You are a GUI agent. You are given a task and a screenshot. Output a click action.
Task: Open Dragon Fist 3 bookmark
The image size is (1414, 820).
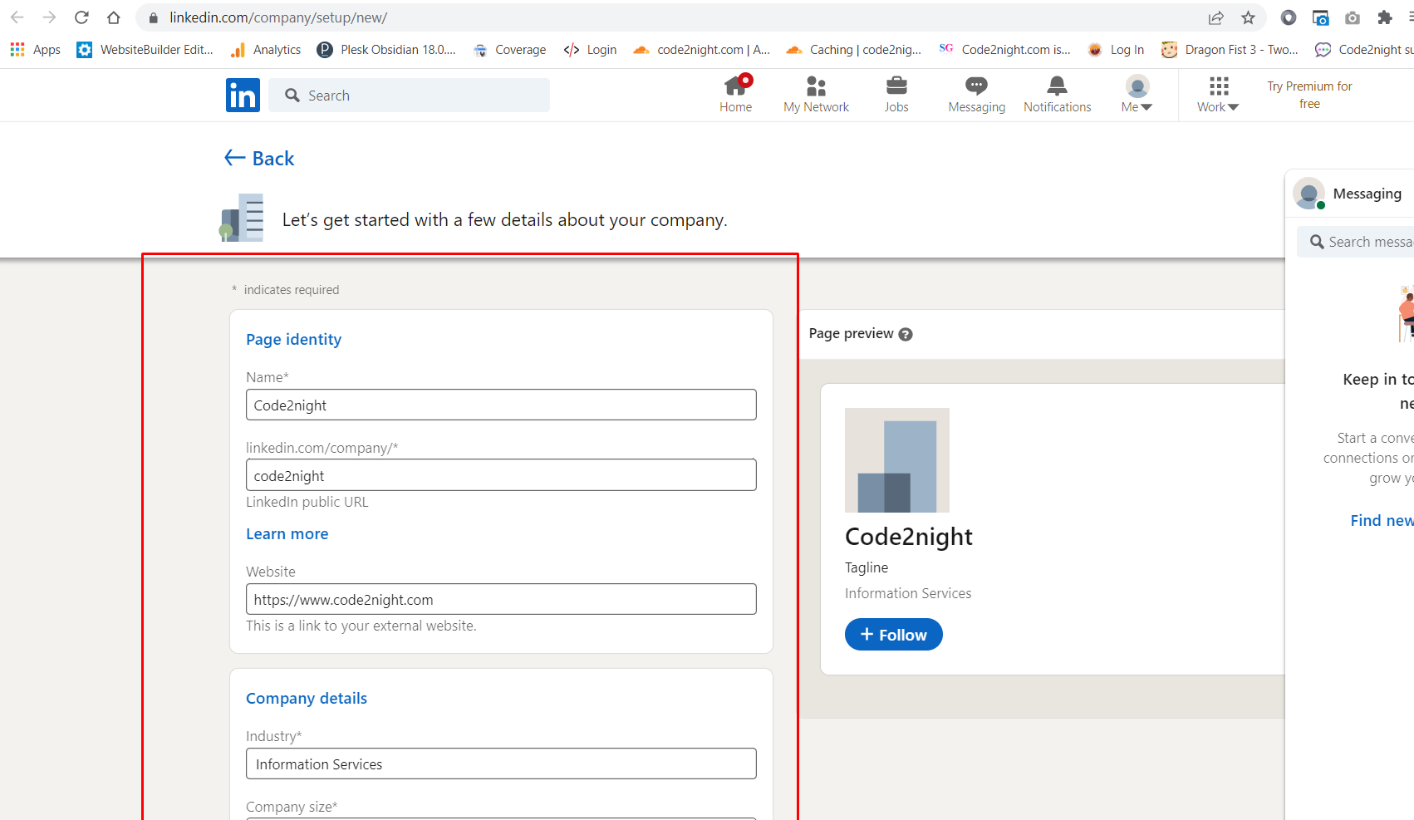coord(1230,50)
